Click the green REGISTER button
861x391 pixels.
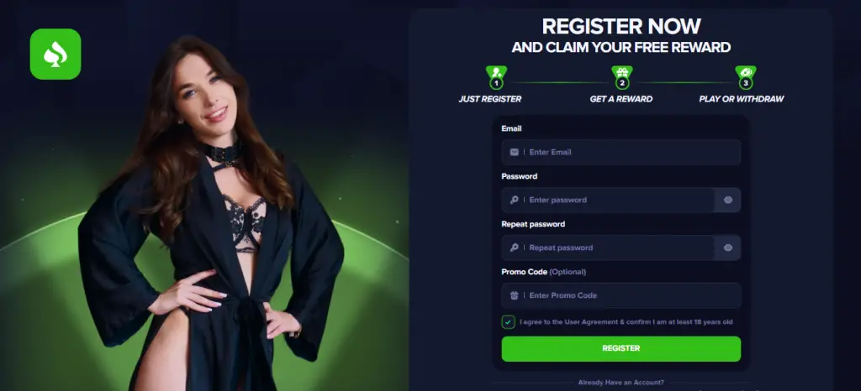coord(621,348)
